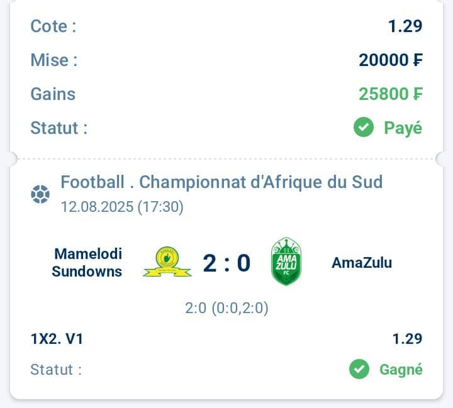Click the Gains amount 25800 ₣
The width and height of the screenshot is (453, 408).
click(x=391, y=94)
